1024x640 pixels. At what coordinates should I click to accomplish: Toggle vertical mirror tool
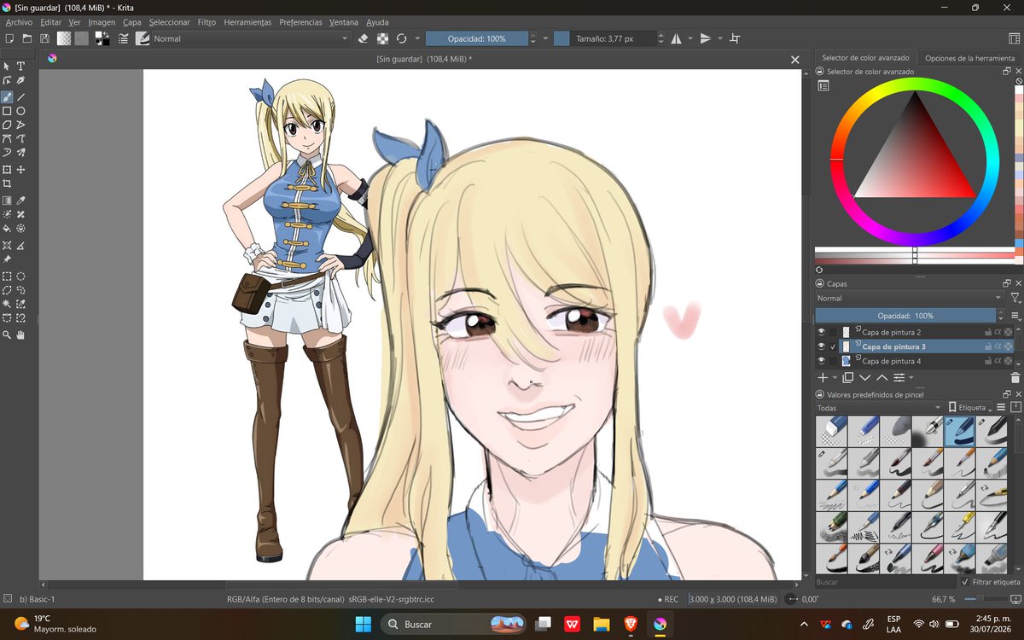coord(706,38)
